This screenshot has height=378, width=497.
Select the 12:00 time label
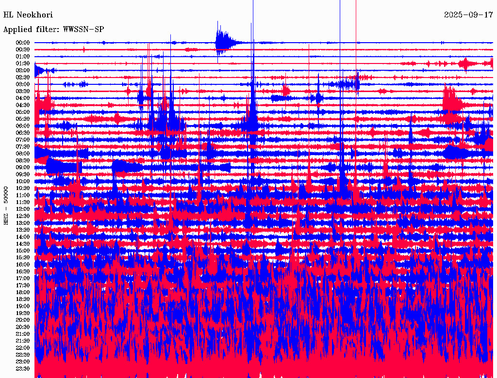click(23, 209)
